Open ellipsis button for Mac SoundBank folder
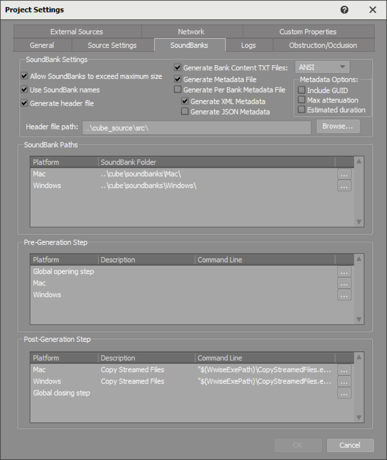 pos(344,174)
